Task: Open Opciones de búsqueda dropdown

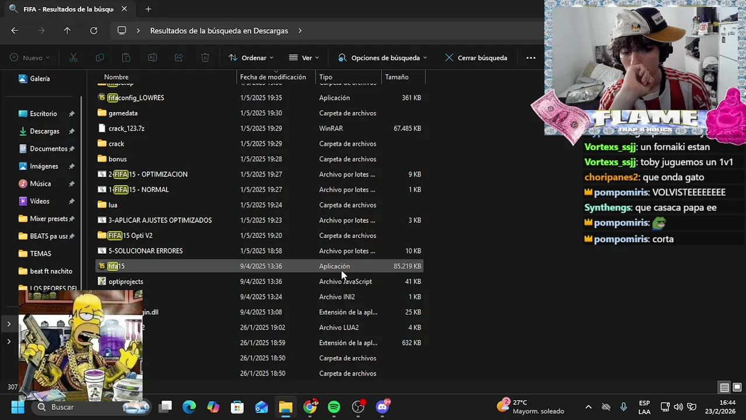Action: point(382,58)
